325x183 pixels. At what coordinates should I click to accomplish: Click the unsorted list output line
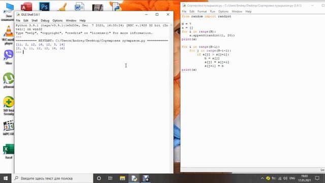41,44
